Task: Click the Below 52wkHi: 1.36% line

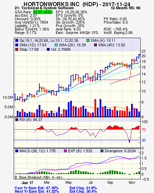Action: click(x=32, y=29)
